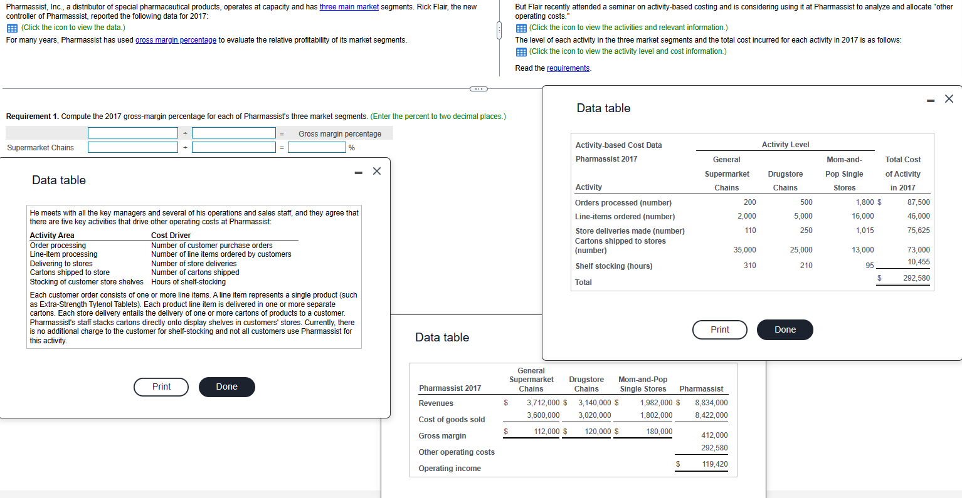This screenshot has width=962, height=498.
Task: Click 'Hours of shelf-stocking' cost driver
Action: 188,282
